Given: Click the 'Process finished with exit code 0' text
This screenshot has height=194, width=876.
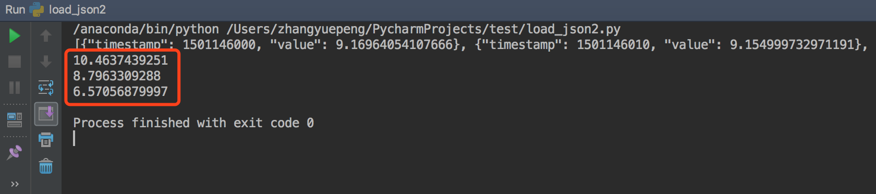Looking at the screenshot, I should tap(193, 123).
